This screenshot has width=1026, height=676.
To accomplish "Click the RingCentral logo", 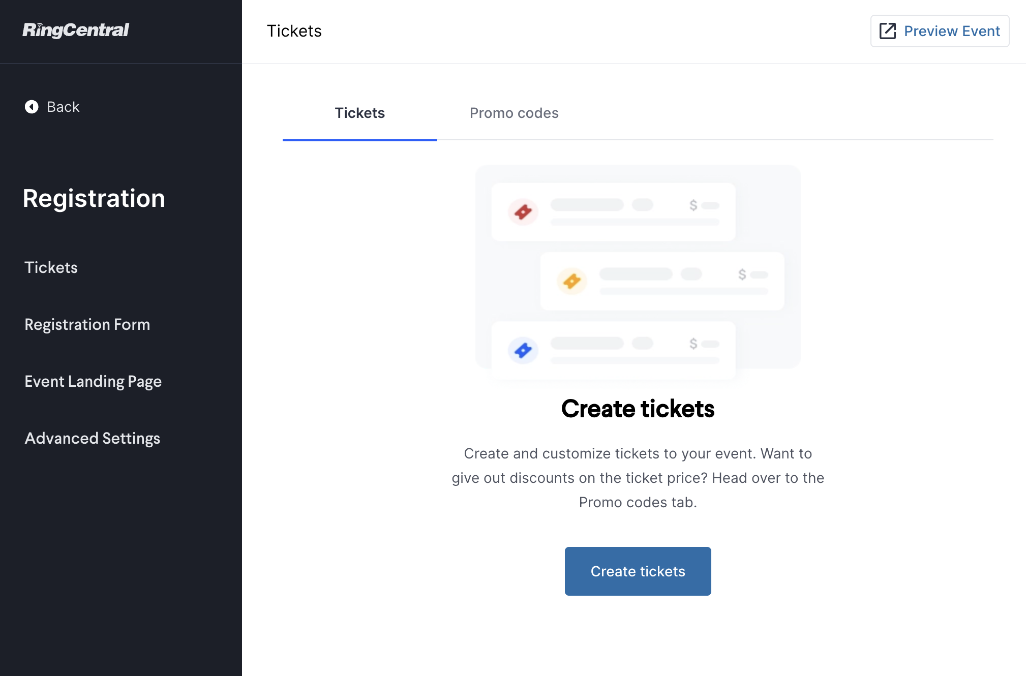I will point(76,30).
